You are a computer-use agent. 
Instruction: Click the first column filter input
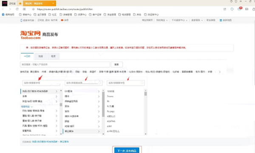click(x=41, y=83)
